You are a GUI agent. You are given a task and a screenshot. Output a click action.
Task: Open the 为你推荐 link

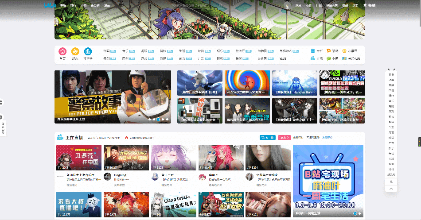[327, 137]
